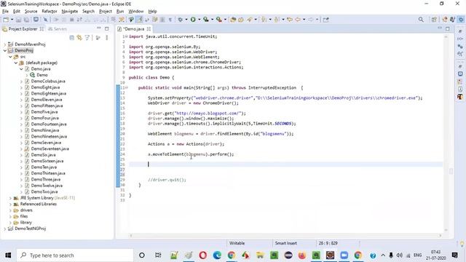Open the Source menu
Image resolution: width=466 pixels, height=262 pixels.
click(x=31, y=12)
